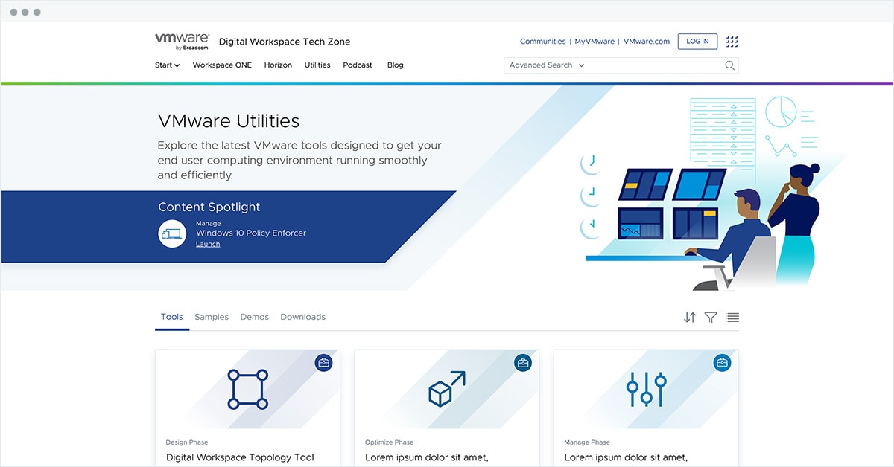
Task: Click the Content Spotlight devices icon
Action: coord(172,233)
